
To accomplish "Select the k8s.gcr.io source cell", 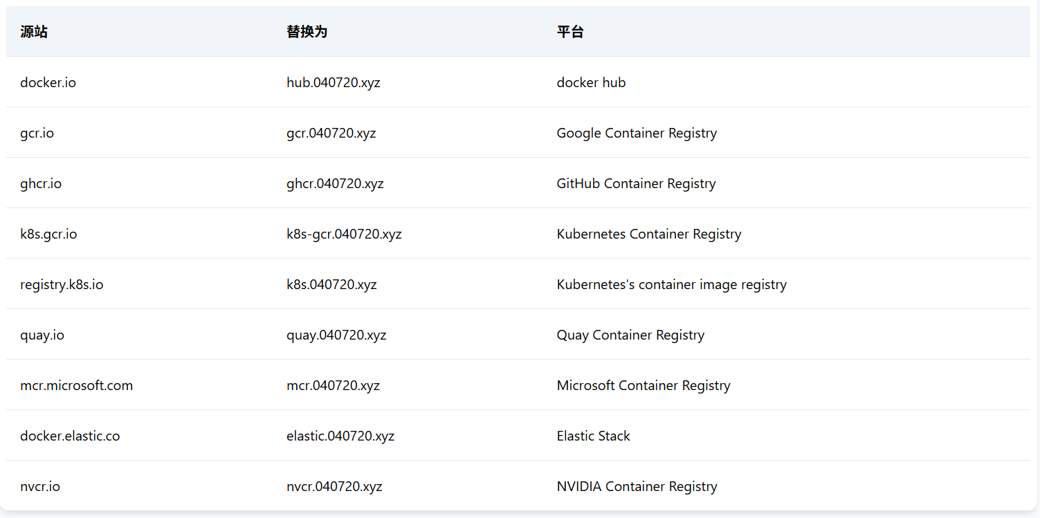I will point(48,234).
